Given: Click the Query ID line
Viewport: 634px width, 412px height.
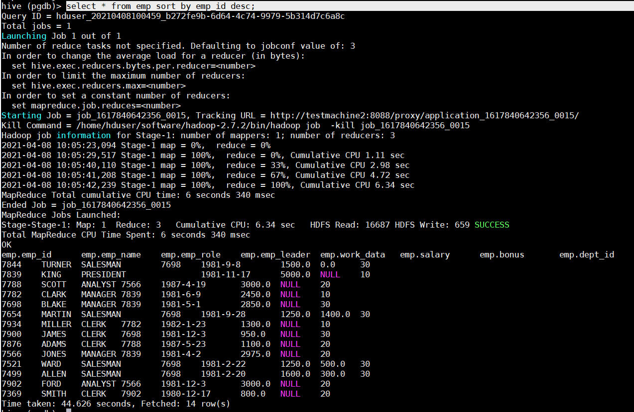Looking at the screenshot, I should pos(173,16).
